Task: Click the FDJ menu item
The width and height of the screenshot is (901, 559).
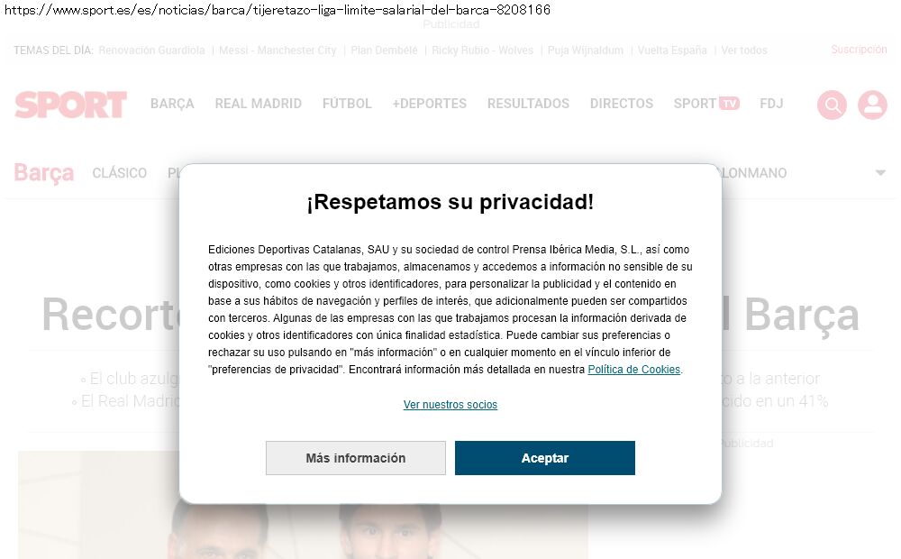Action: (x=771, y=104)
